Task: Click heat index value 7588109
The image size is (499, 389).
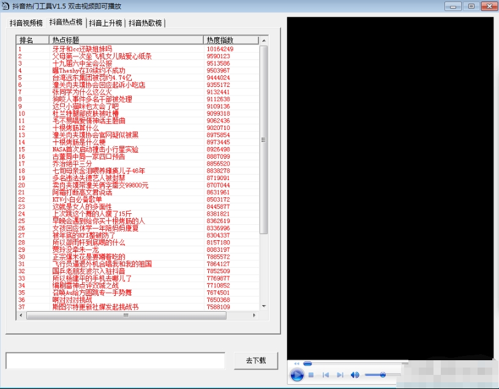Action: 219,307
